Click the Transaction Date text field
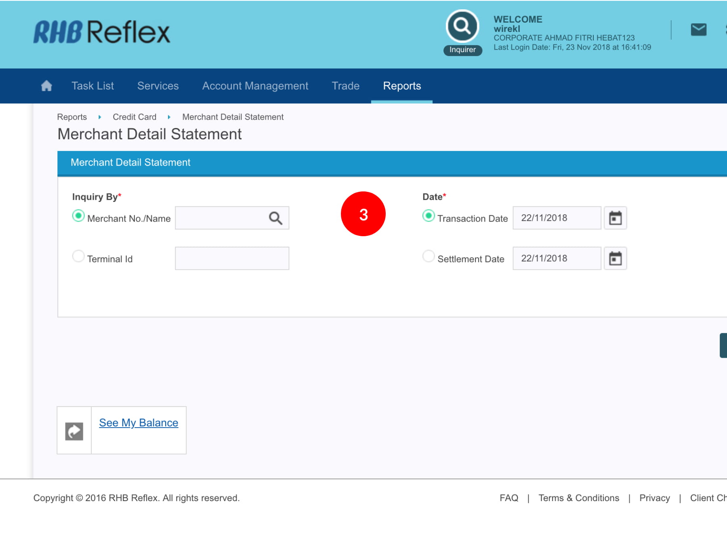727x533 pixels. pos(557,218)
